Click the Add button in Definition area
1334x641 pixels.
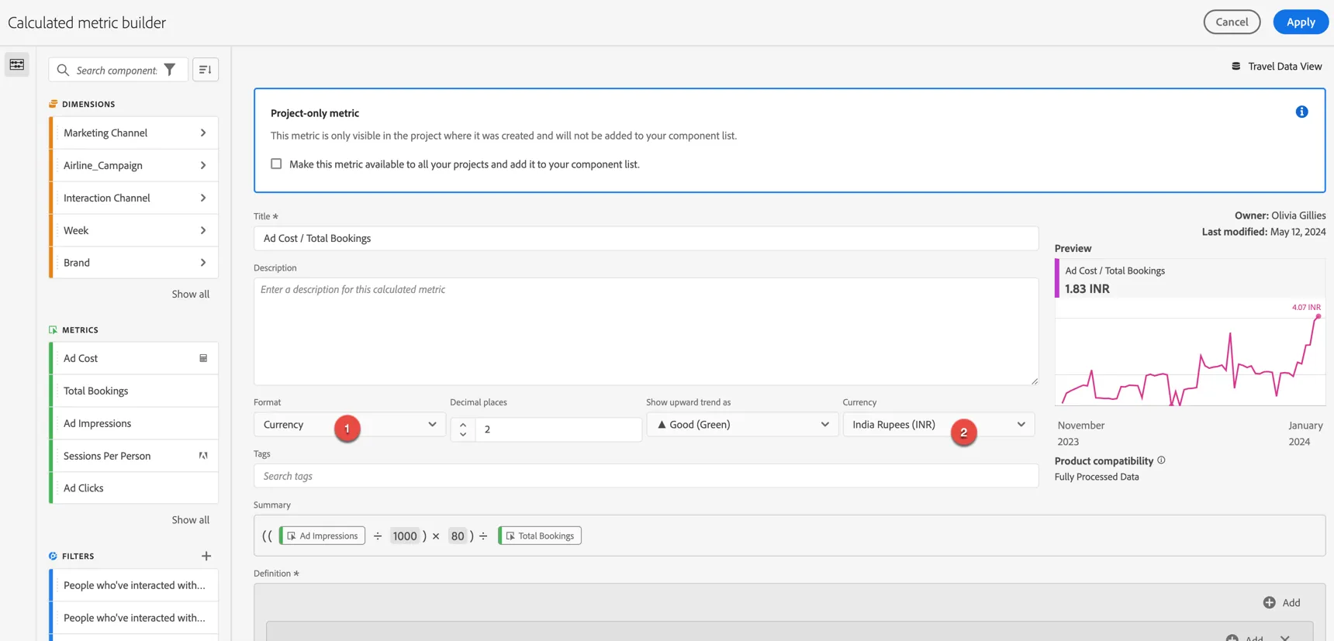click(1282, 602)
